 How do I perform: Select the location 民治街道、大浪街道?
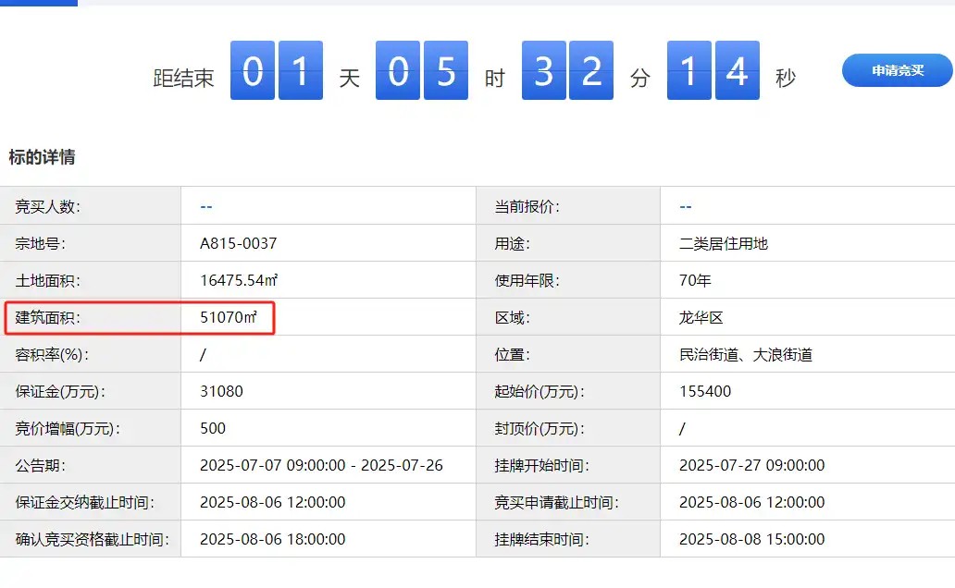pyautogui.click(x=745, y=354)
